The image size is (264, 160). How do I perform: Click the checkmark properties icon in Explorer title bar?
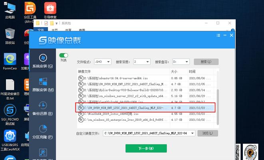(x=46, y=23)
